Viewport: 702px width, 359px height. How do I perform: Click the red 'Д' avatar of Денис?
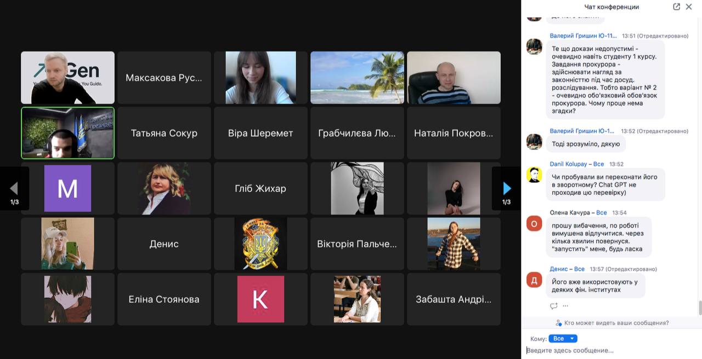pos(534,280)
